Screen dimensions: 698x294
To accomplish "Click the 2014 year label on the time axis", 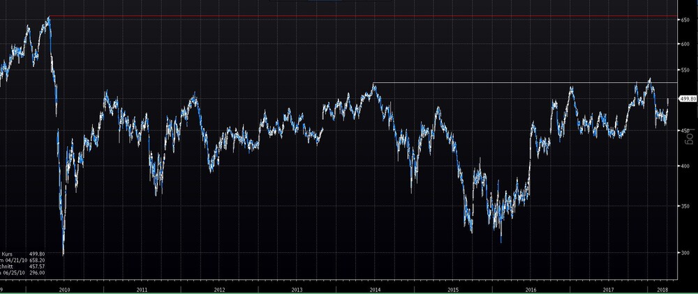I will point(375,290).
